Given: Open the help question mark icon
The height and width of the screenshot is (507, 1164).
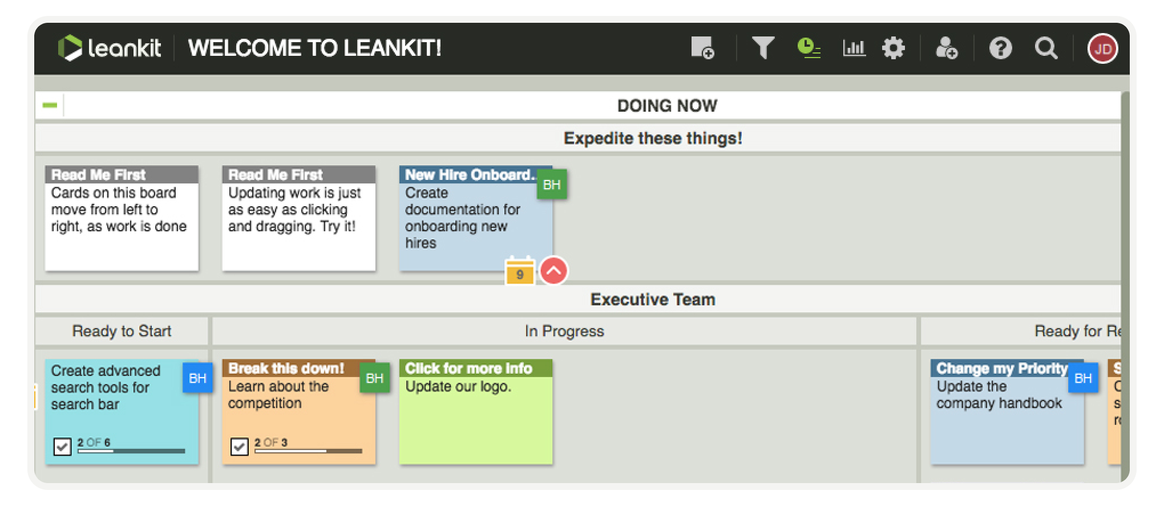Looking at the screenshot, I should coord(1000,48).
